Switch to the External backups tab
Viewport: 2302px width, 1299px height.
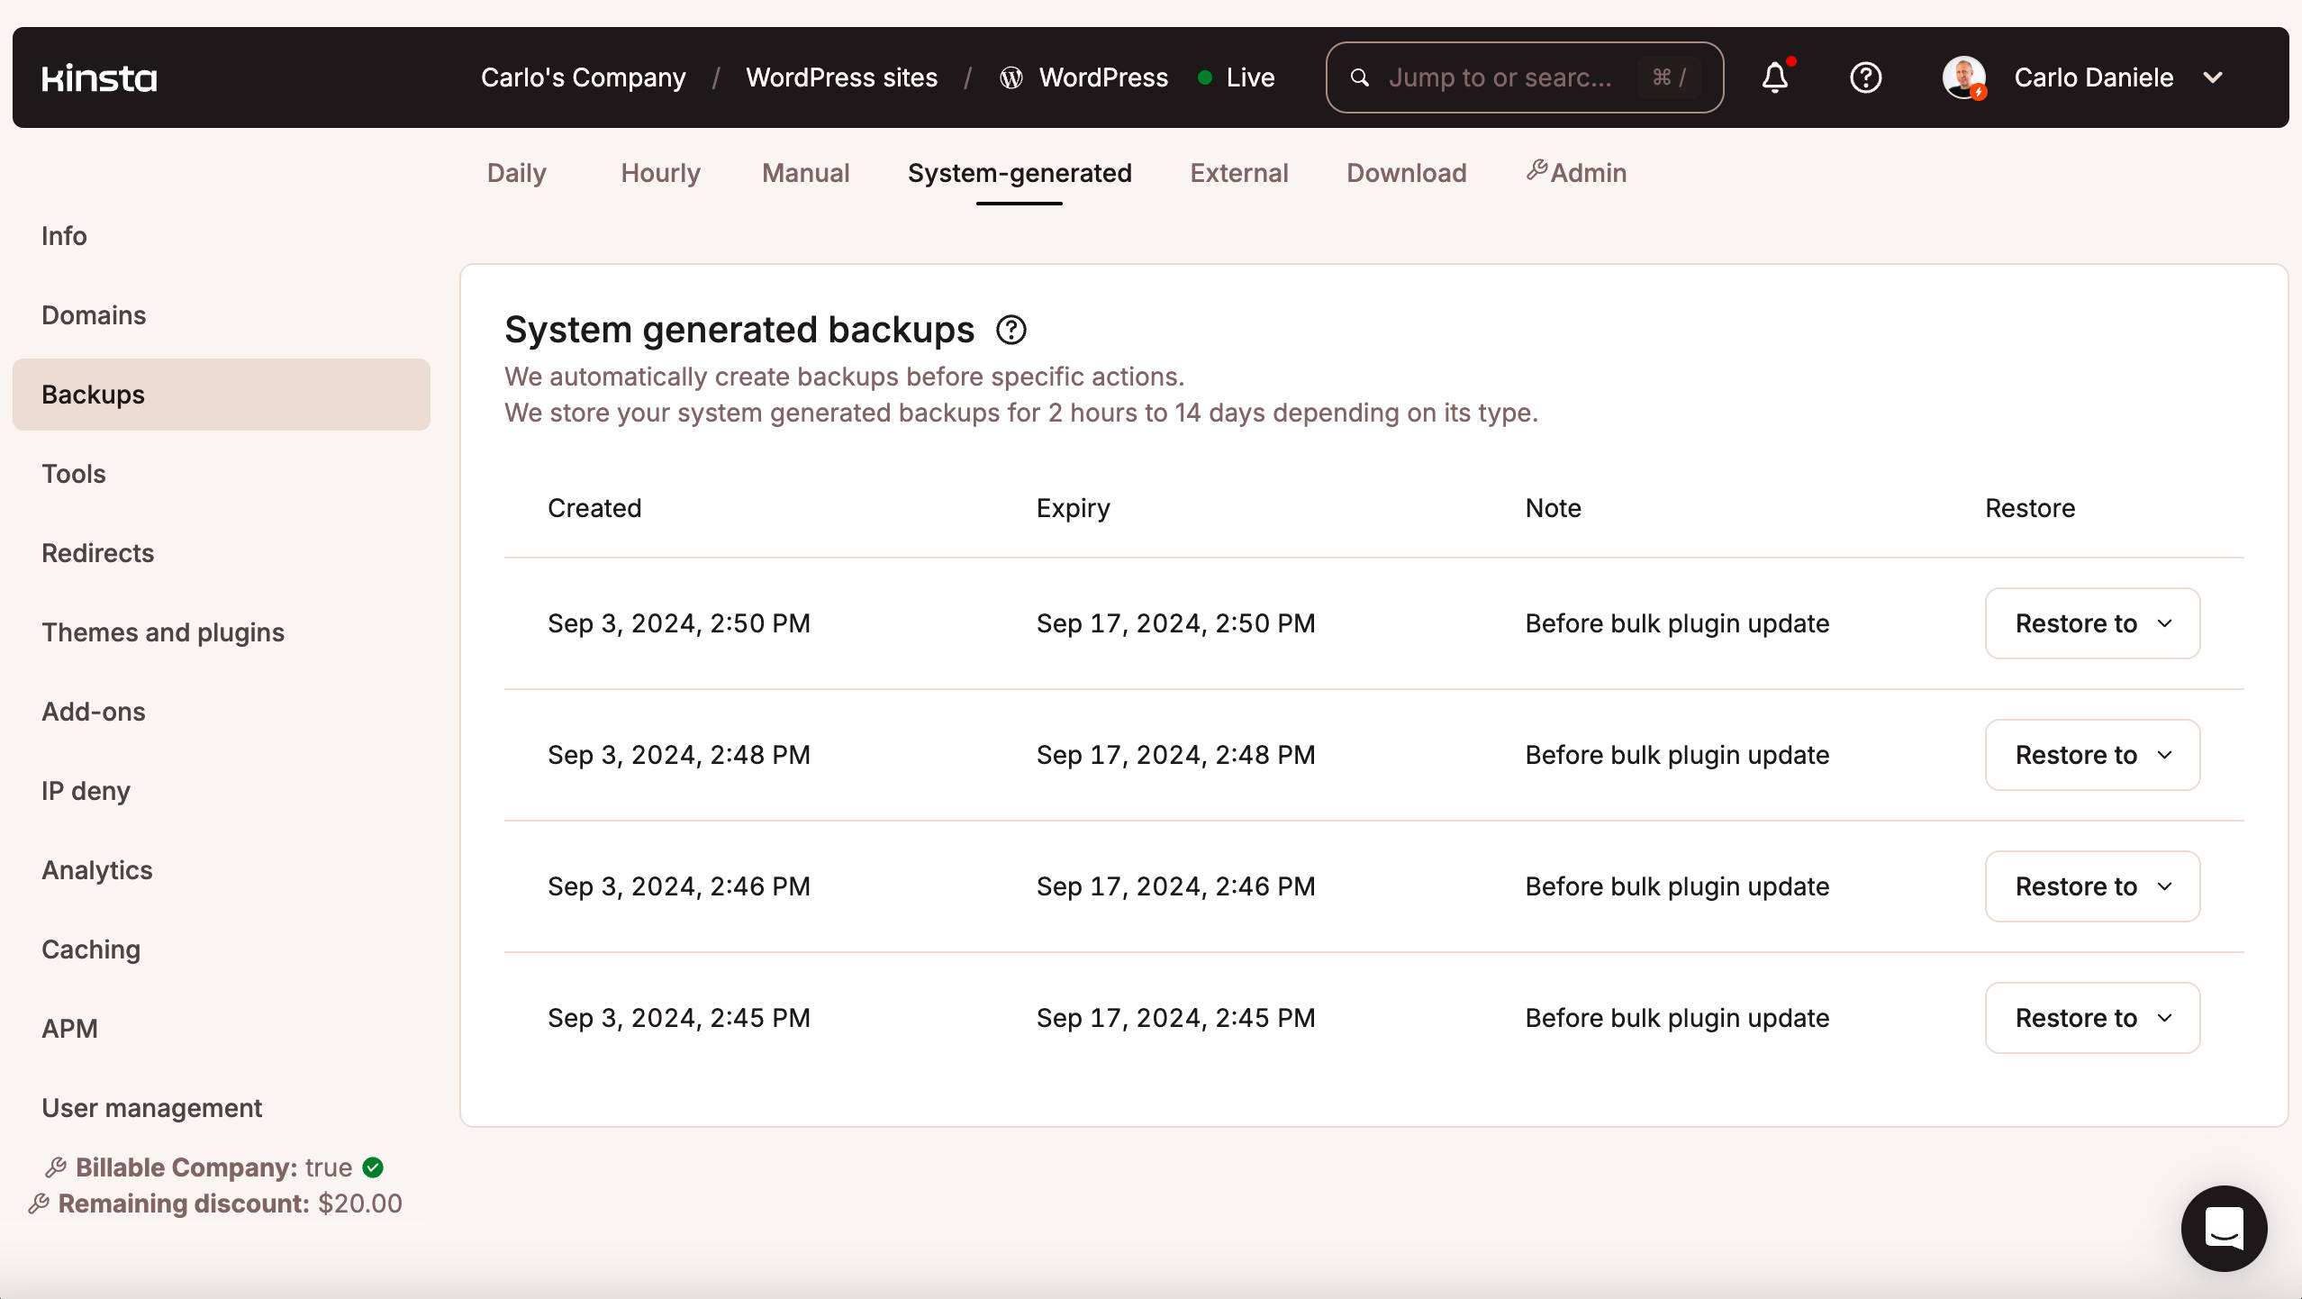(1238, 173)
